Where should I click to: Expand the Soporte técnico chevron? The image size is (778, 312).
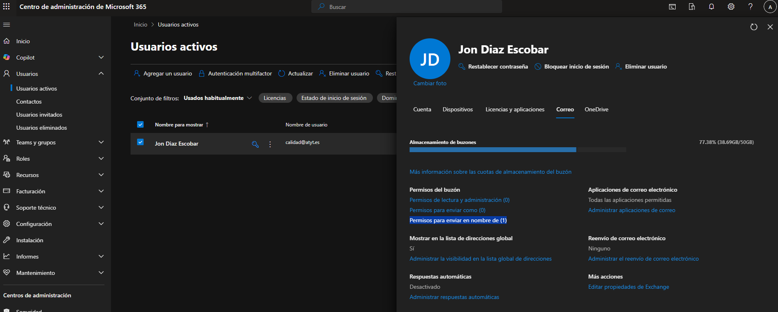[101, 208]
